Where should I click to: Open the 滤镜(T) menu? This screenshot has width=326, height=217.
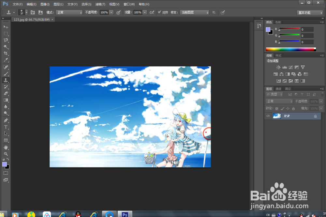[100, 4]
